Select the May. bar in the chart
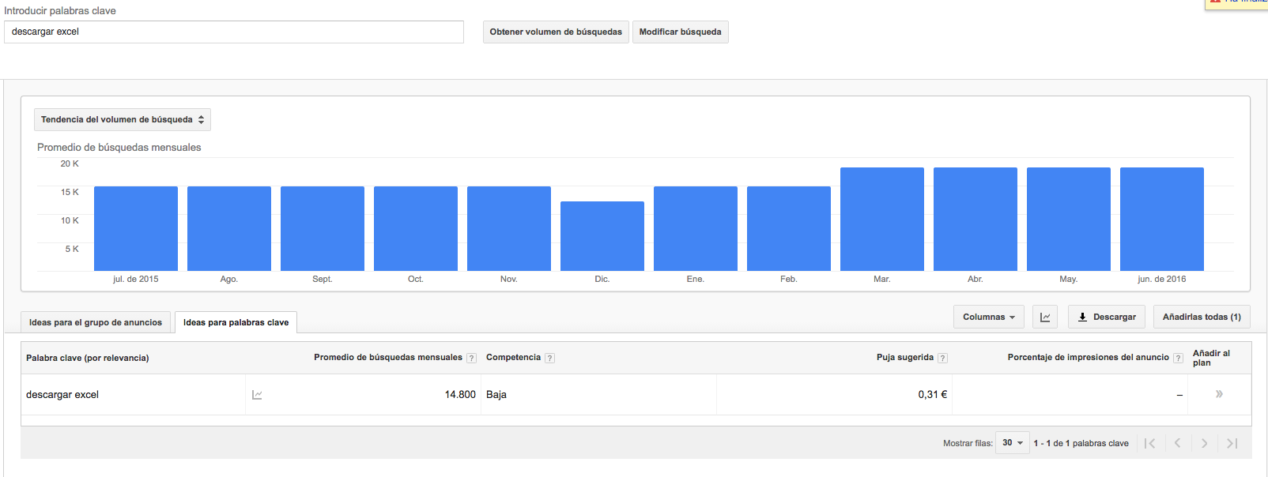 (x=1069, y=220)
